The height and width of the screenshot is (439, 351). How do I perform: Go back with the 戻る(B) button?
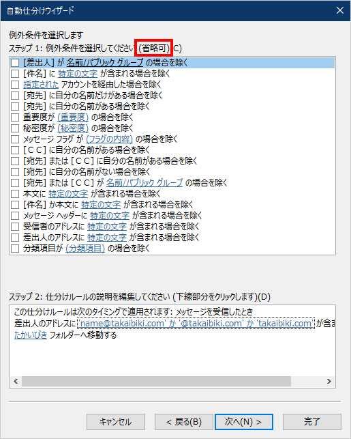pyautogui.click(x=184, y=422)
